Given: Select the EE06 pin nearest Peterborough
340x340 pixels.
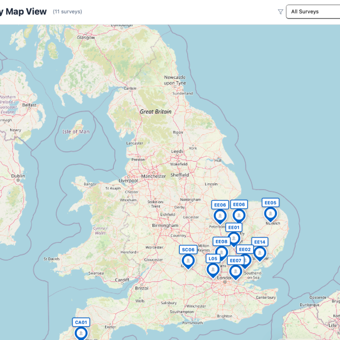Looking at the screenshot, I should [220, 216].
